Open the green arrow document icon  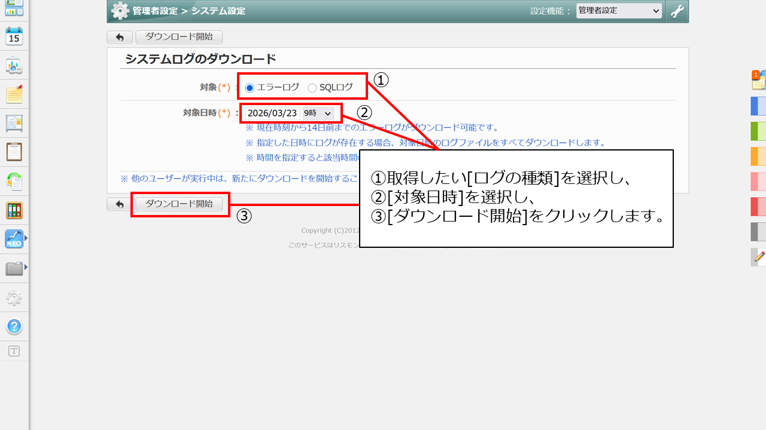[x=14, y=181]
